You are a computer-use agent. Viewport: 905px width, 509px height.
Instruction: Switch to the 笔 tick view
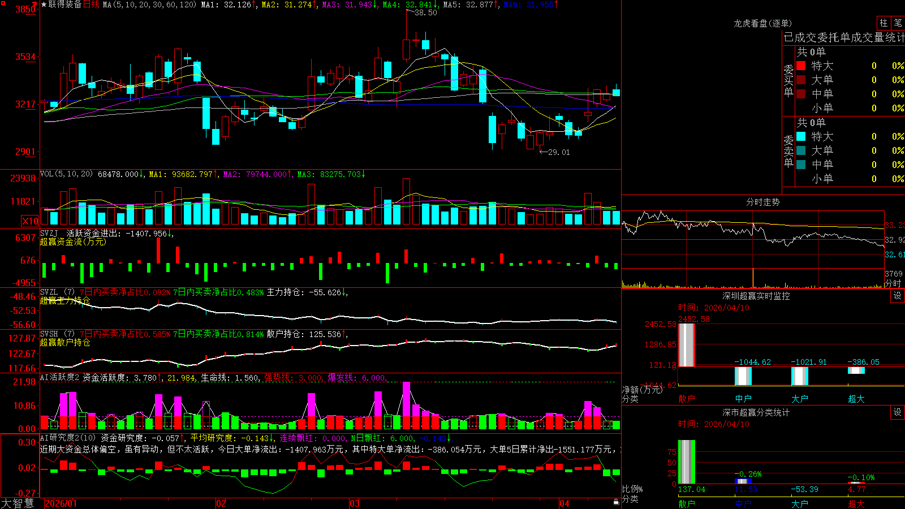click(x=898, y=23)
